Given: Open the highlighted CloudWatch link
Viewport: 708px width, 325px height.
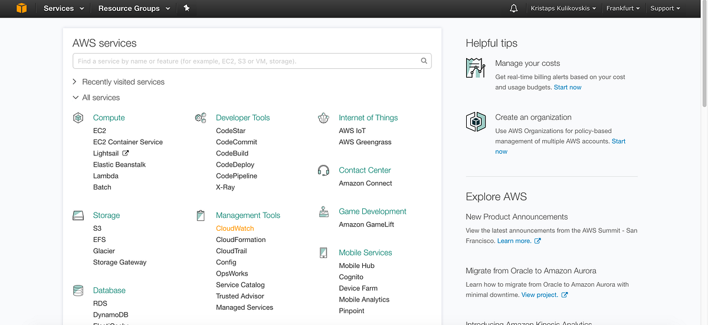Looking at the screenshot, I should click(235, 228).
